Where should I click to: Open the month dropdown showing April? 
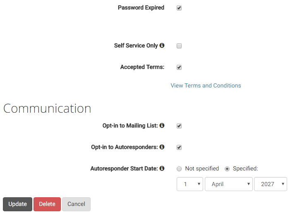[228, 184]
